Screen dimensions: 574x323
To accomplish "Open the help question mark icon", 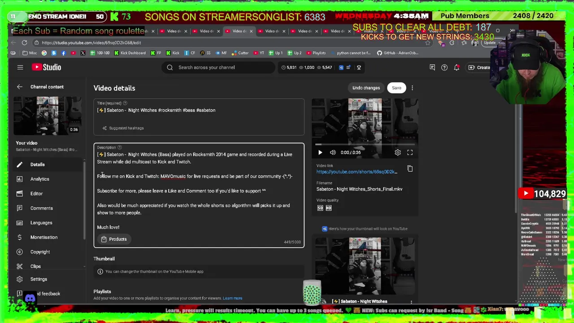I will click(x=444, y=67).
